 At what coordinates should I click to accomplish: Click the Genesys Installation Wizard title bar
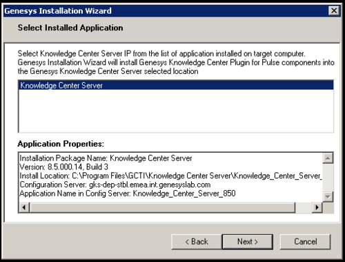166,10
